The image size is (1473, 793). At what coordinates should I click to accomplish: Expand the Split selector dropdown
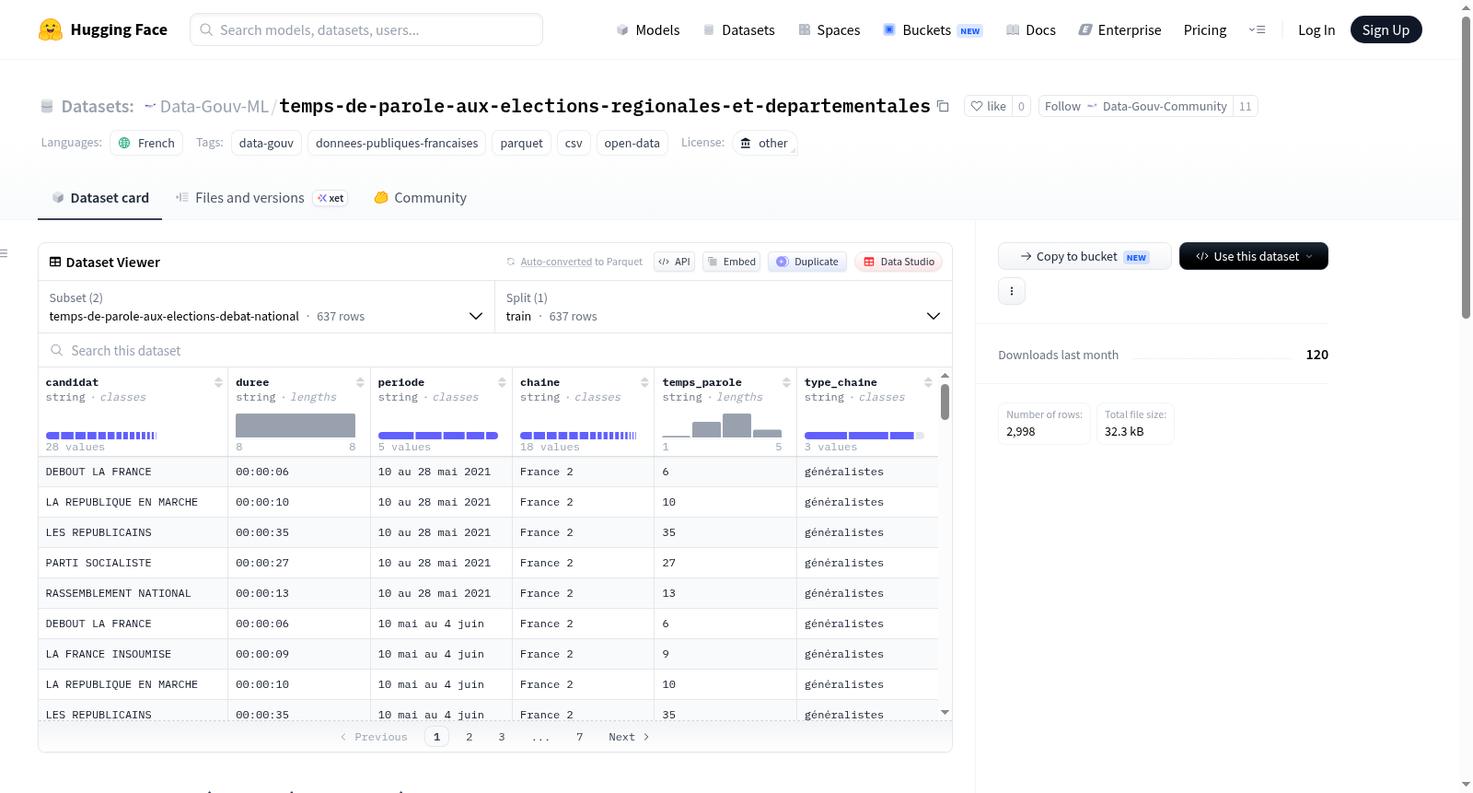click(723, 307)
